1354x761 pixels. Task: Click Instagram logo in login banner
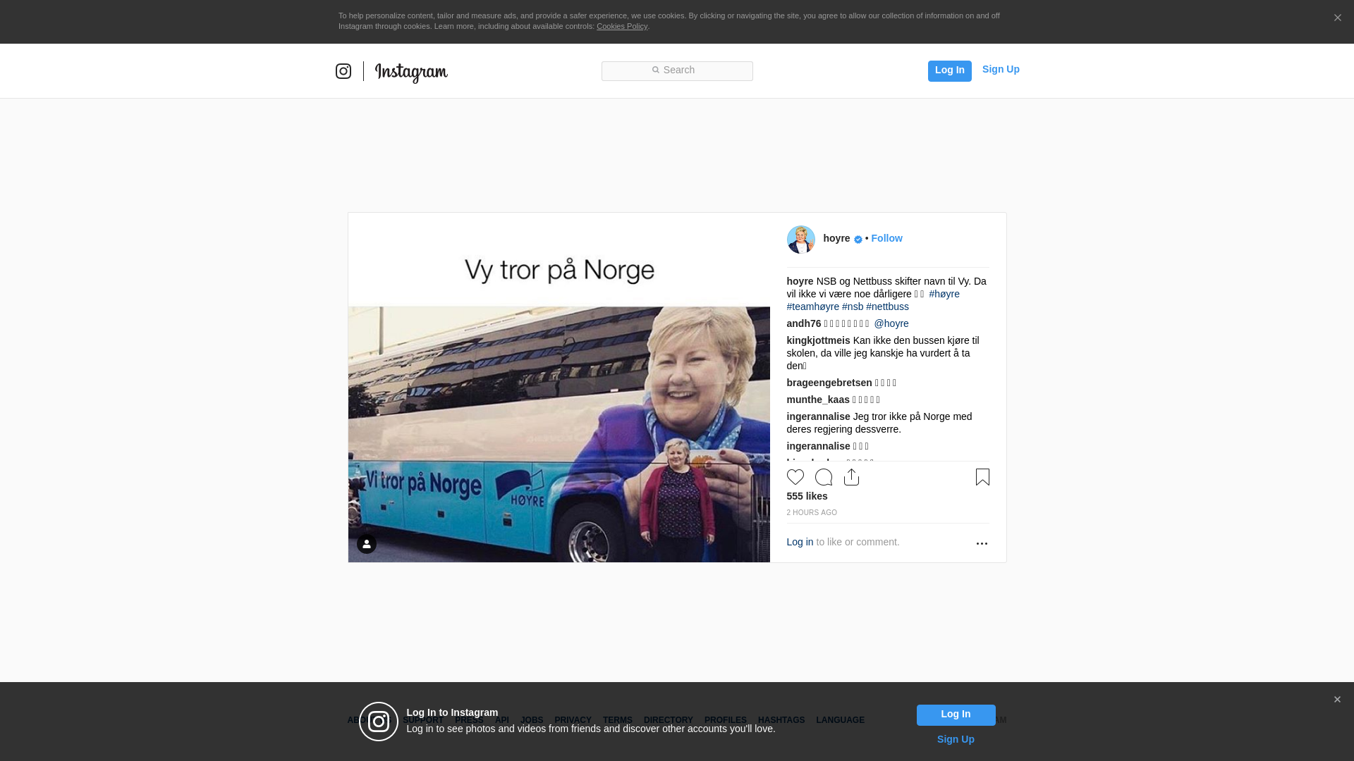tap(379, 722)
